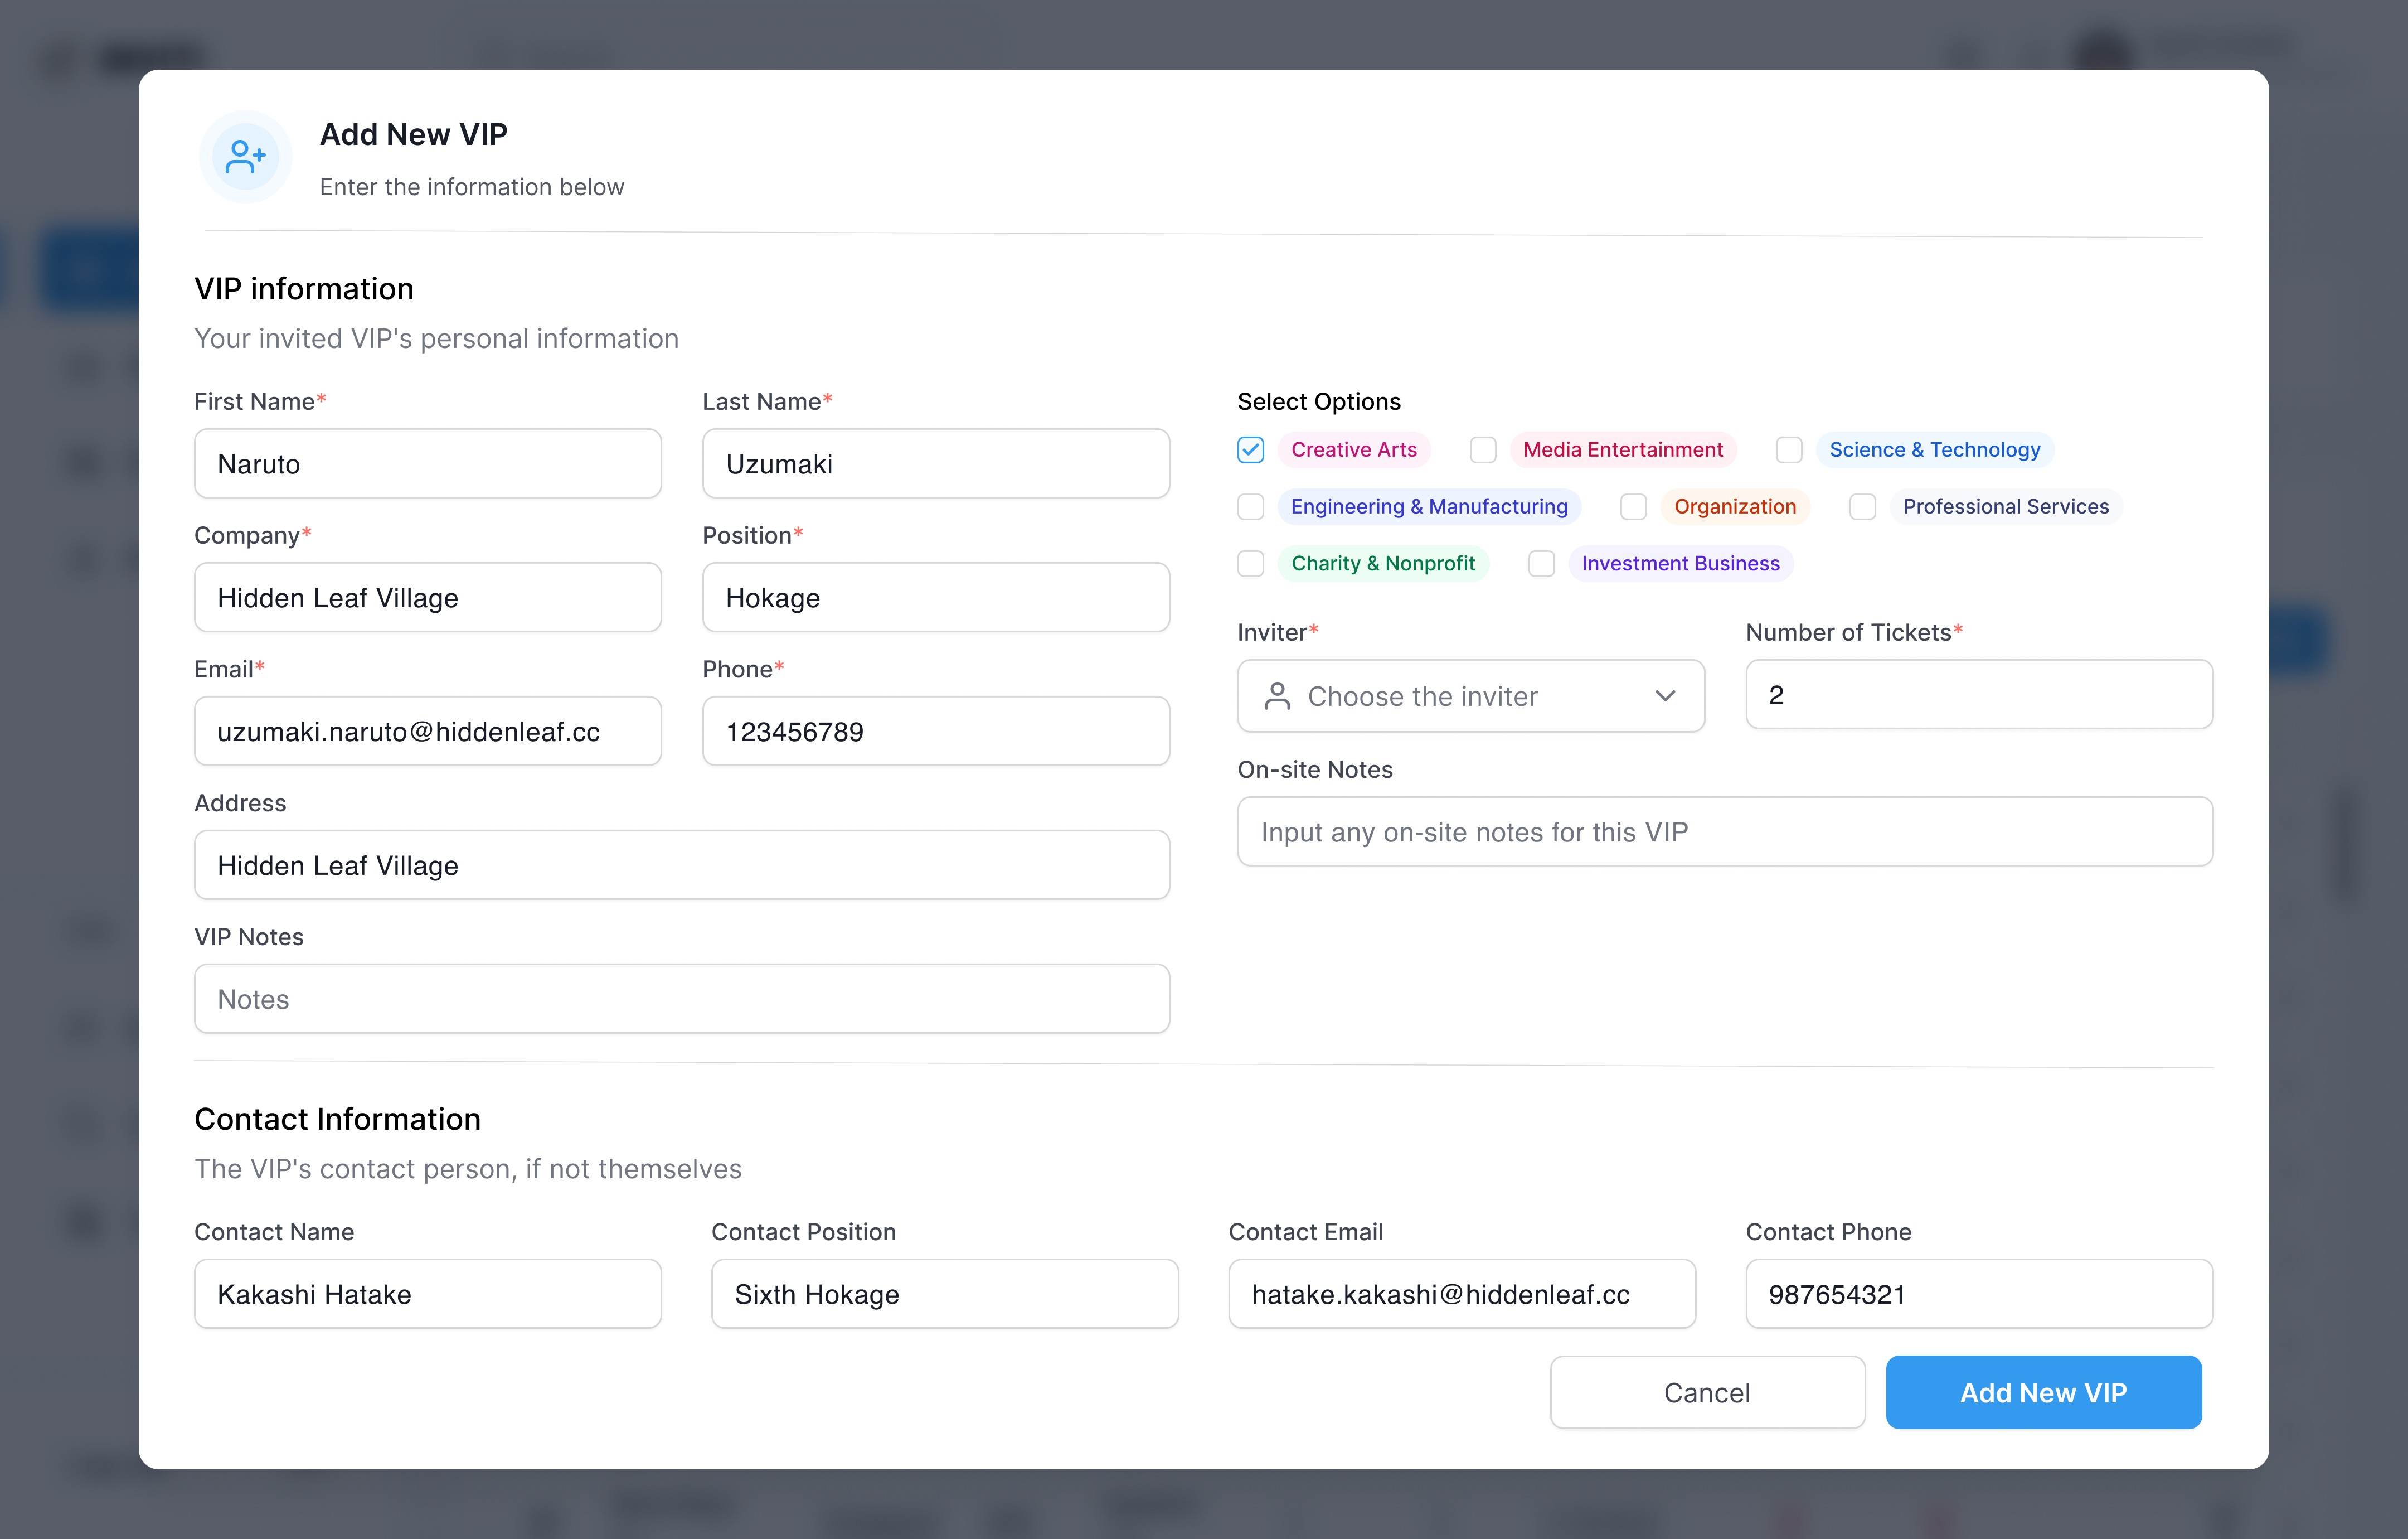Select the First Name field containing Naruto
2408x1539 pixels.
[x=427, y=463]
